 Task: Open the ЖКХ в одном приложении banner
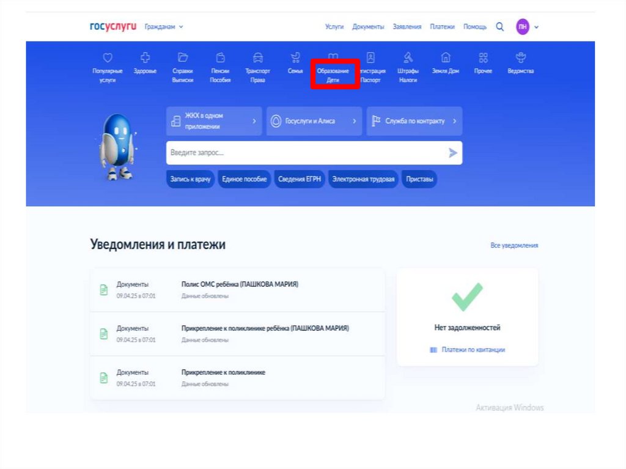coord(214,121)
